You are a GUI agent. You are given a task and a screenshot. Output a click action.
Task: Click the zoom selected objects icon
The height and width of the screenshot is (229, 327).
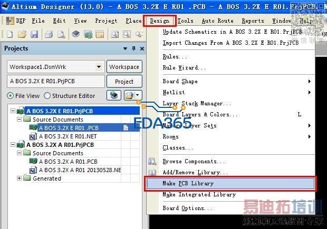pyautogui.click(x=139, y=34)
